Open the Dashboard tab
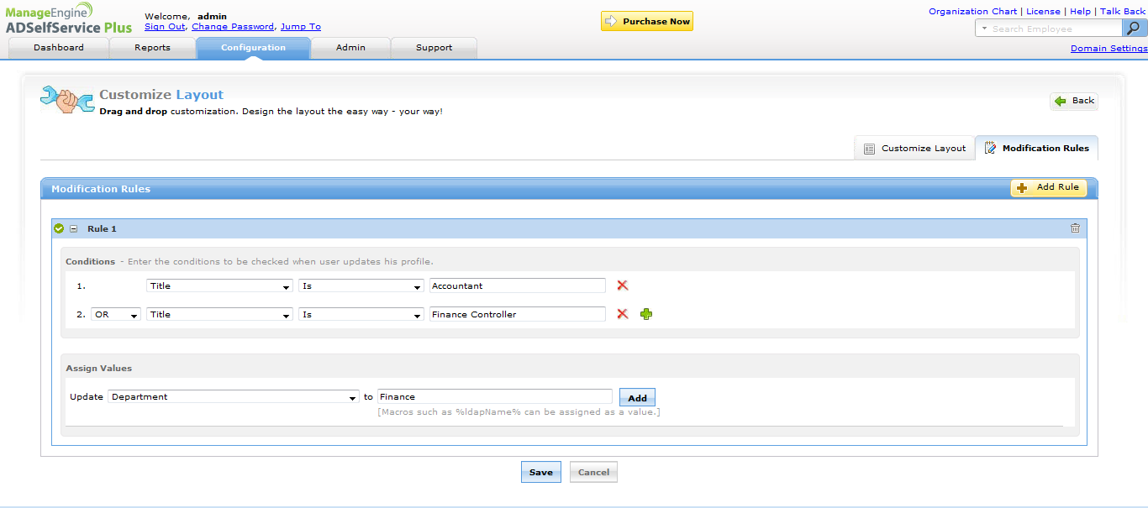The width and height of the screenshot is (1148, 508). 59,48
